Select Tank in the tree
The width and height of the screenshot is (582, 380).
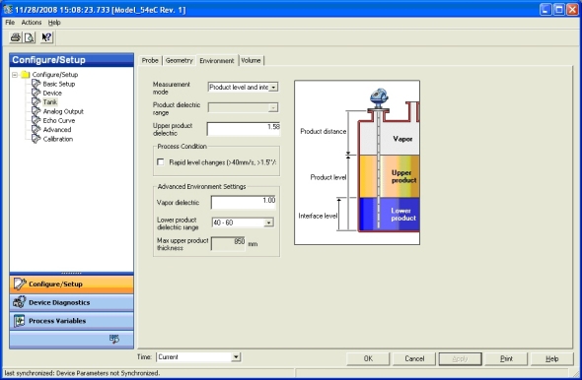click(x=50, y=101)
